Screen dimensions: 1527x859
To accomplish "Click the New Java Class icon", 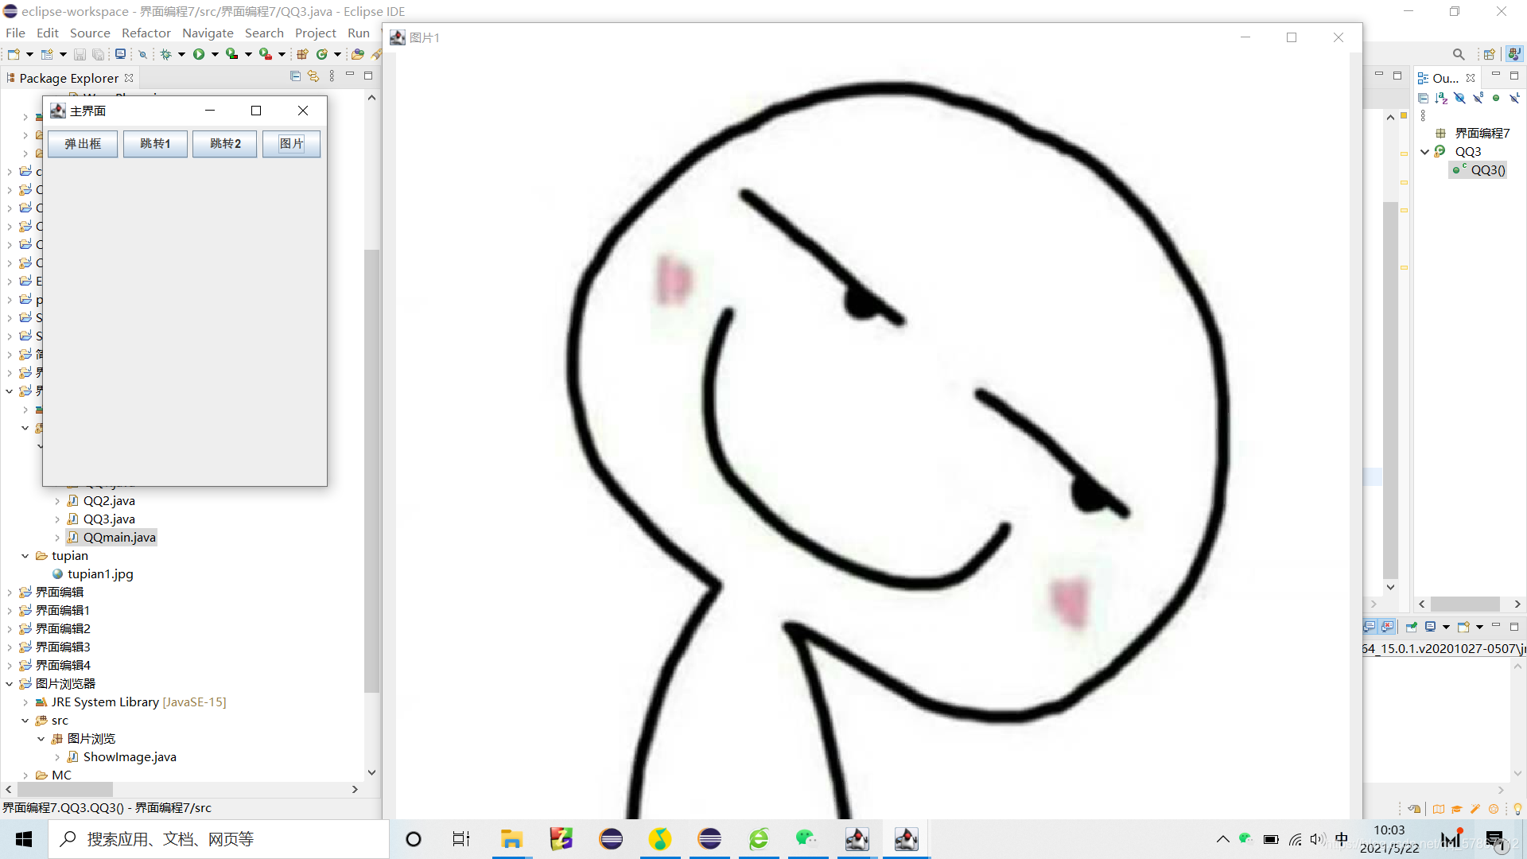I will pos(321,54).
